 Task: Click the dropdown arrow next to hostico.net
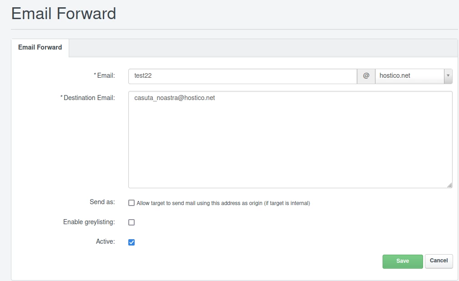tap(448, 76)
